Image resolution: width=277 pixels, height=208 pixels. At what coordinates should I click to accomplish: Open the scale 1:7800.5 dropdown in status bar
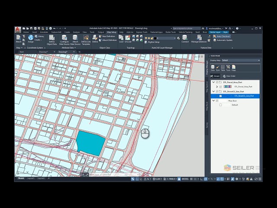point(170,179)
